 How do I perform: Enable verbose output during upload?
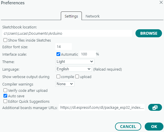(x=77, y=77)
